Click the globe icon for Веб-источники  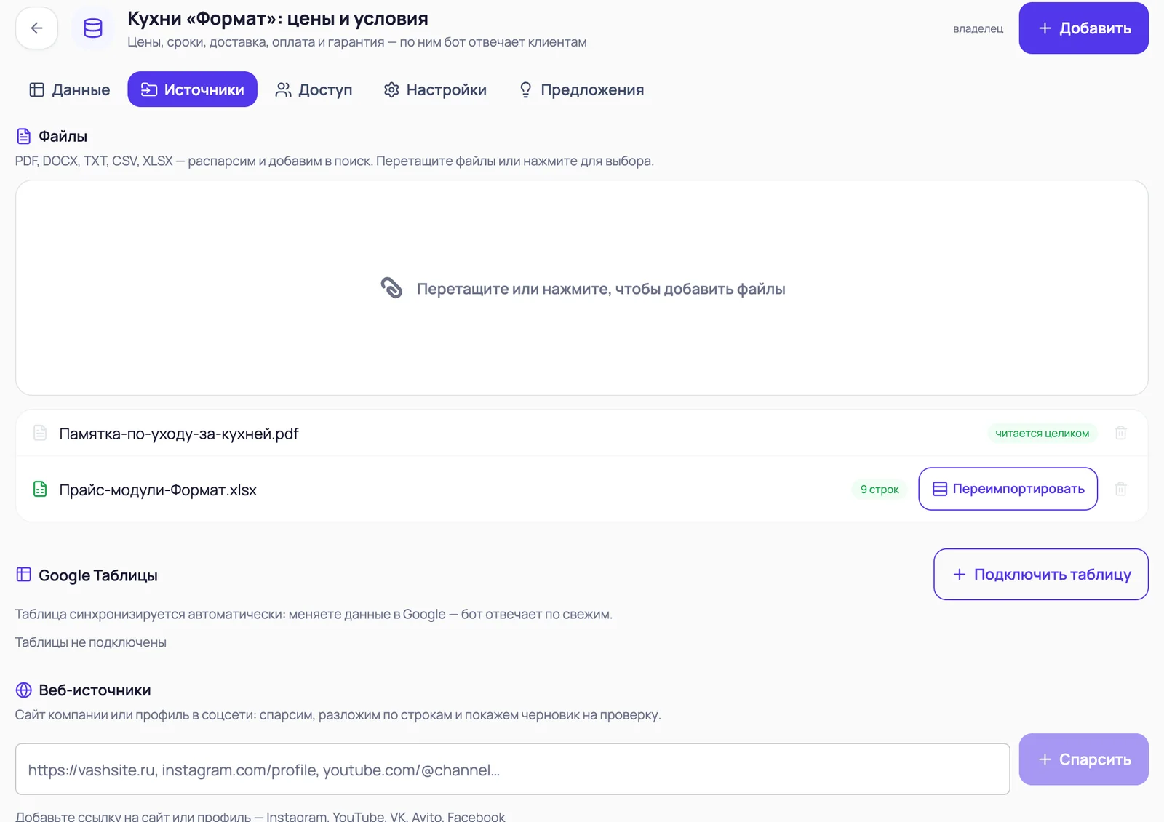[24, 690]
